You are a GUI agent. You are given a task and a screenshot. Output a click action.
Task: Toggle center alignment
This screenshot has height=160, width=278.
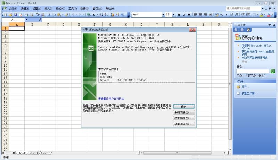coord(200,15)
